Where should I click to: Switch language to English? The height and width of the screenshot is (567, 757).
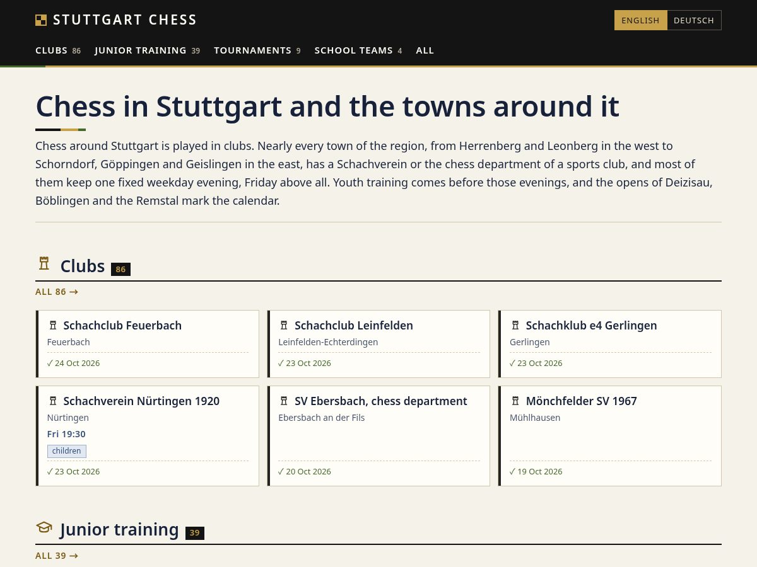[640, 20]
